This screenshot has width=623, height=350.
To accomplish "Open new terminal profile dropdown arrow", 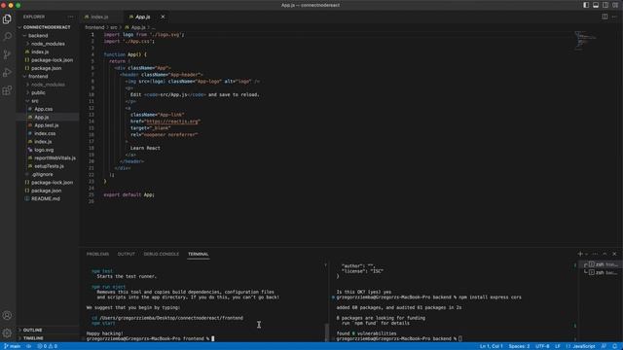I will pyautogui.click(x=586, y=254).
